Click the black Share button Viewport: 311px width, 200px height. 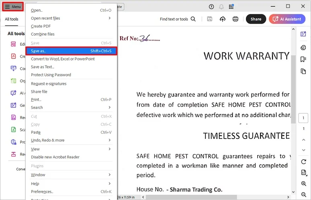256,19
